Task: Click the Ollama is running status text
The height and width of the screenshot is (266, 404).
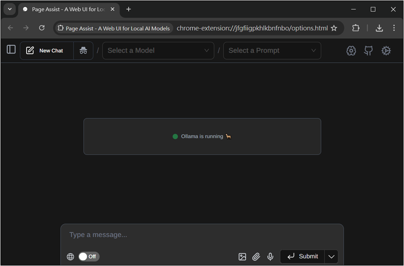Action: [202, 137]
